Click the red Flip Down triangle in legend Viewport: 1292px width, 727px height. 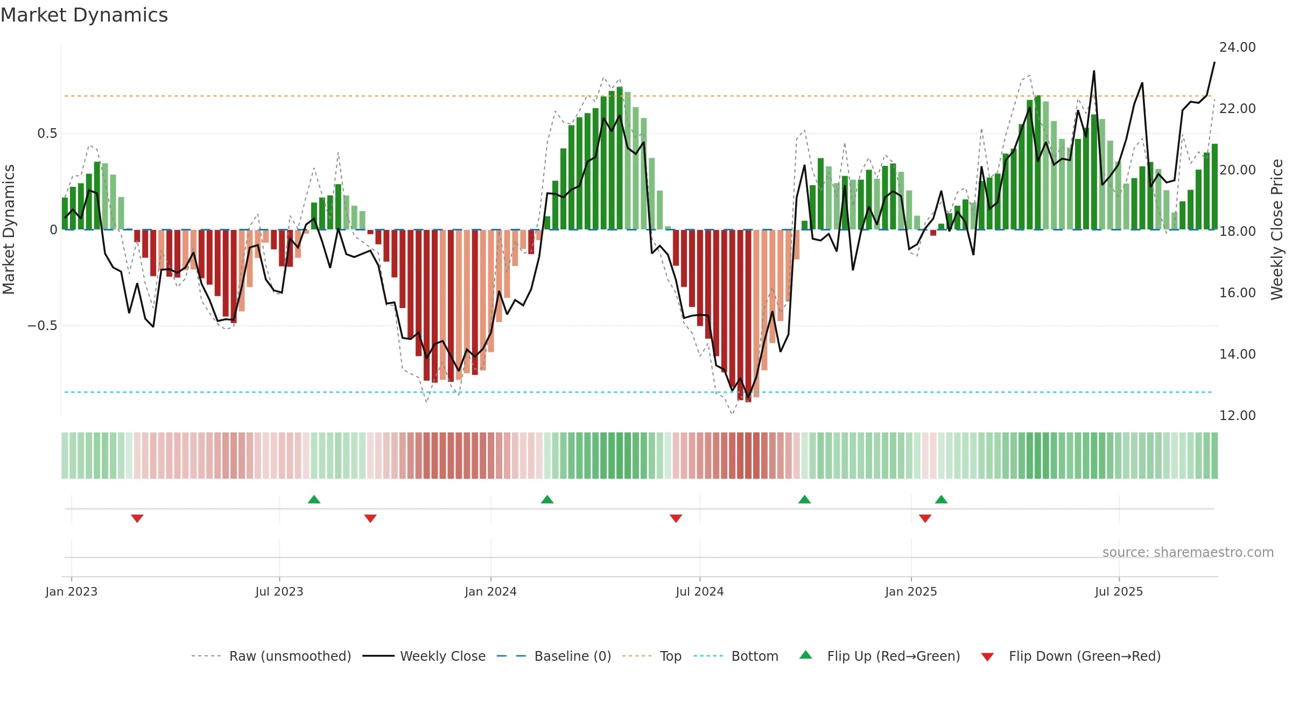(x=987, y=657)
